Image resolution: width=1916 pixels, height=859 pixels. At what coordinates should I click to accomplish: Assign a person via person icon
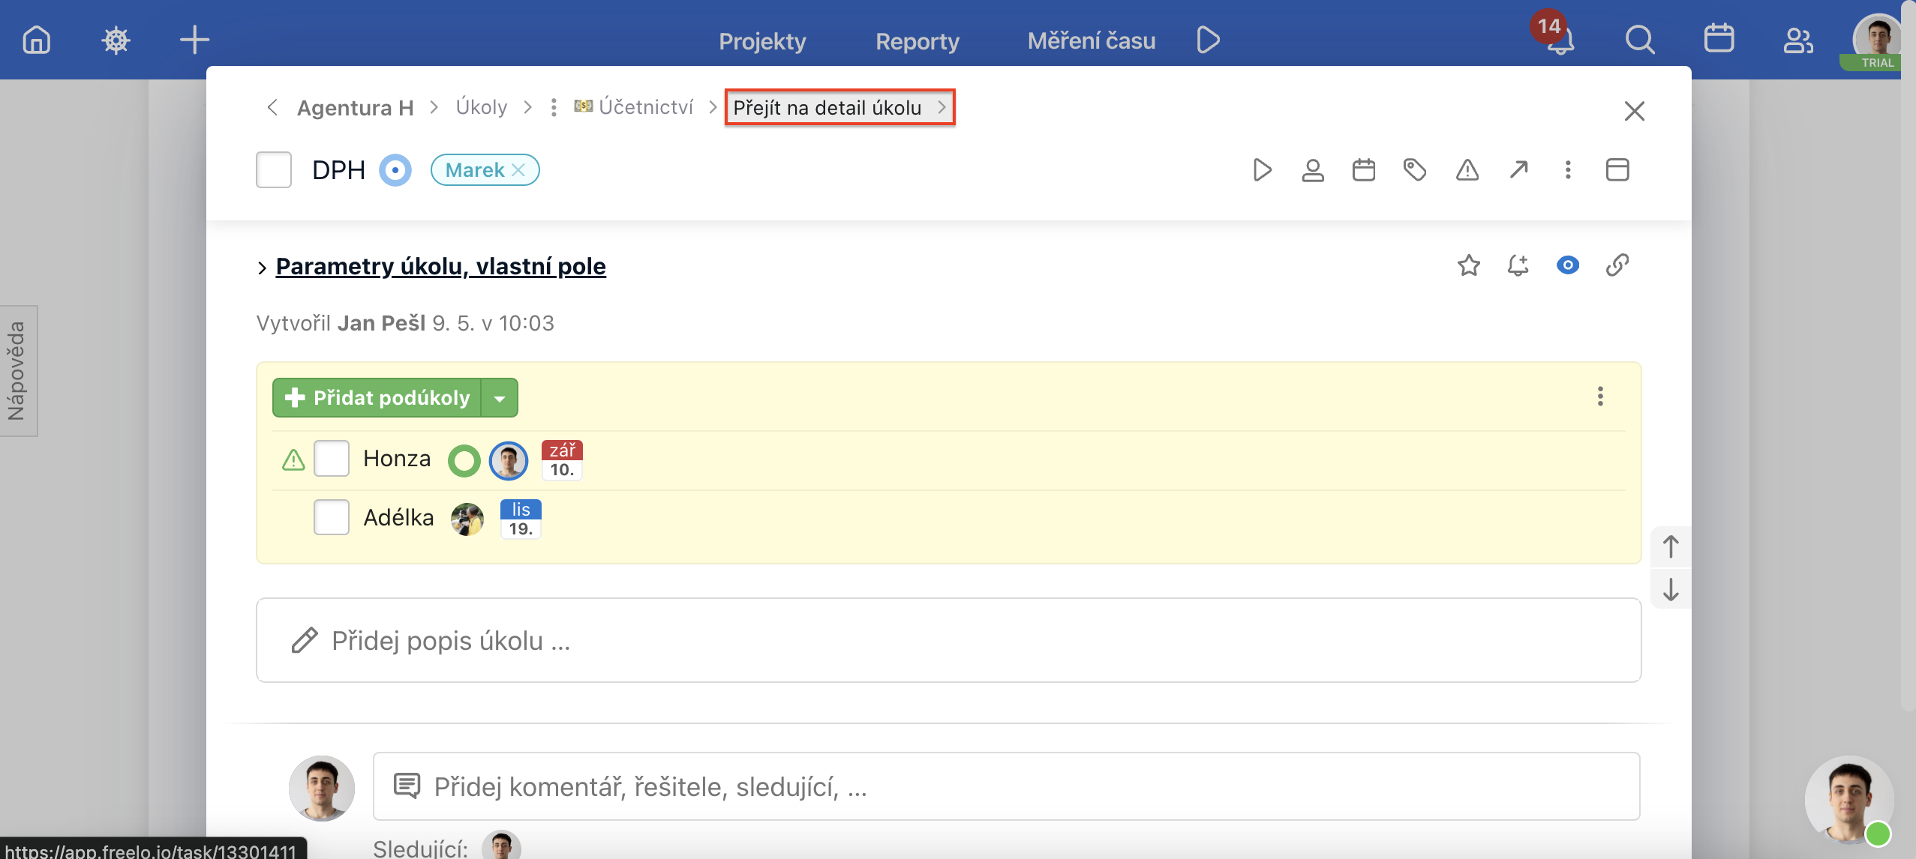click(1312, 170)
